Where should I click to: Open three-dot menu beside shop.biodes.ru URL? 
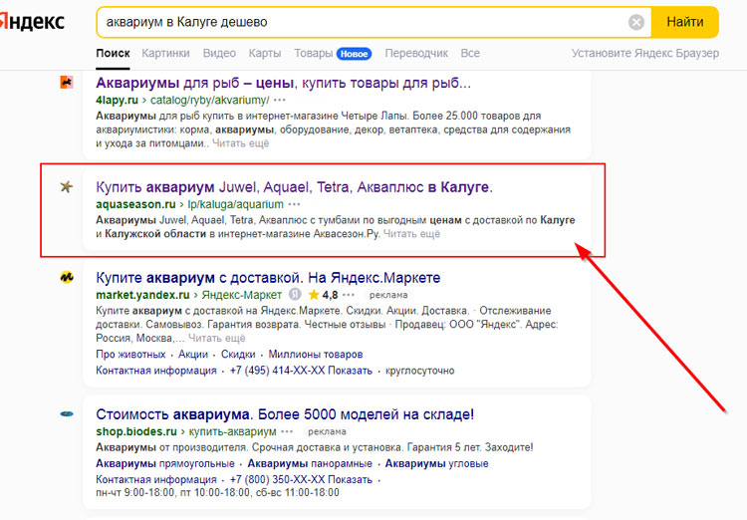(288, 431)
